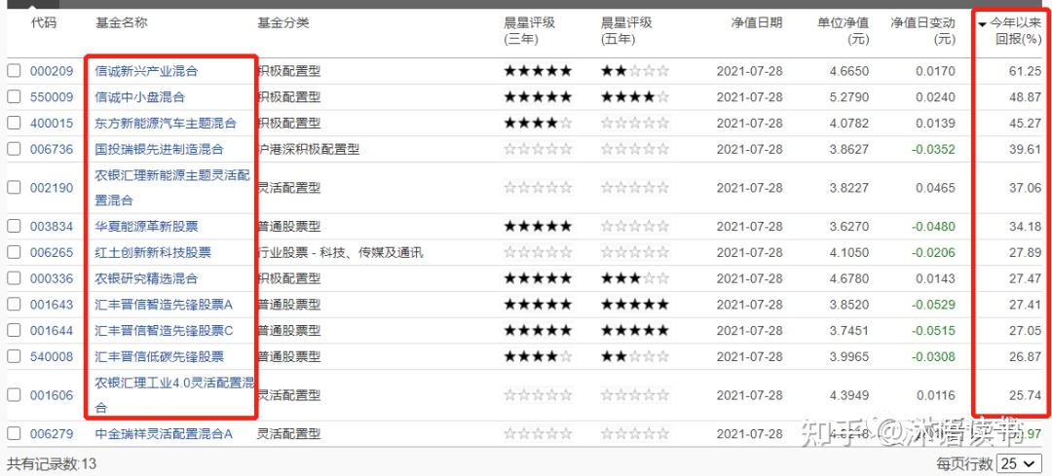Click category 行业股票 - 科技、传媒及通讯
Image resolution: width=1052 pixels, height=476 pixels.
coord(340,253)
